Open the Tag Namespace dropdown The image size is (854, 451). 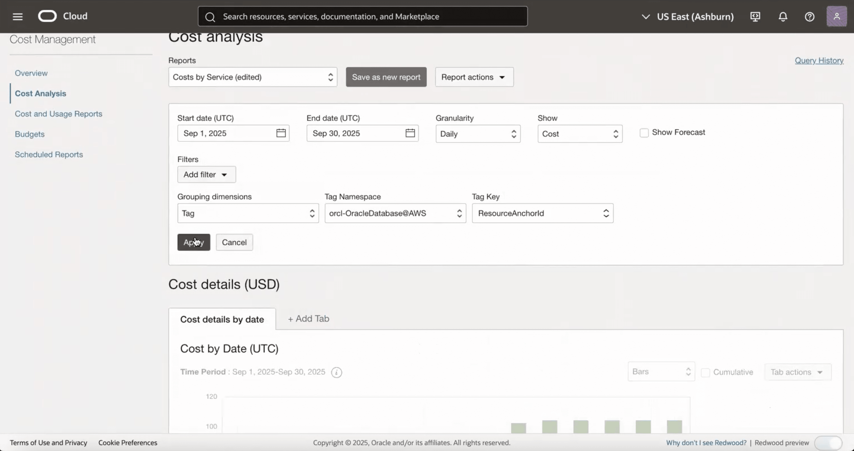click(x=395, y=213)
